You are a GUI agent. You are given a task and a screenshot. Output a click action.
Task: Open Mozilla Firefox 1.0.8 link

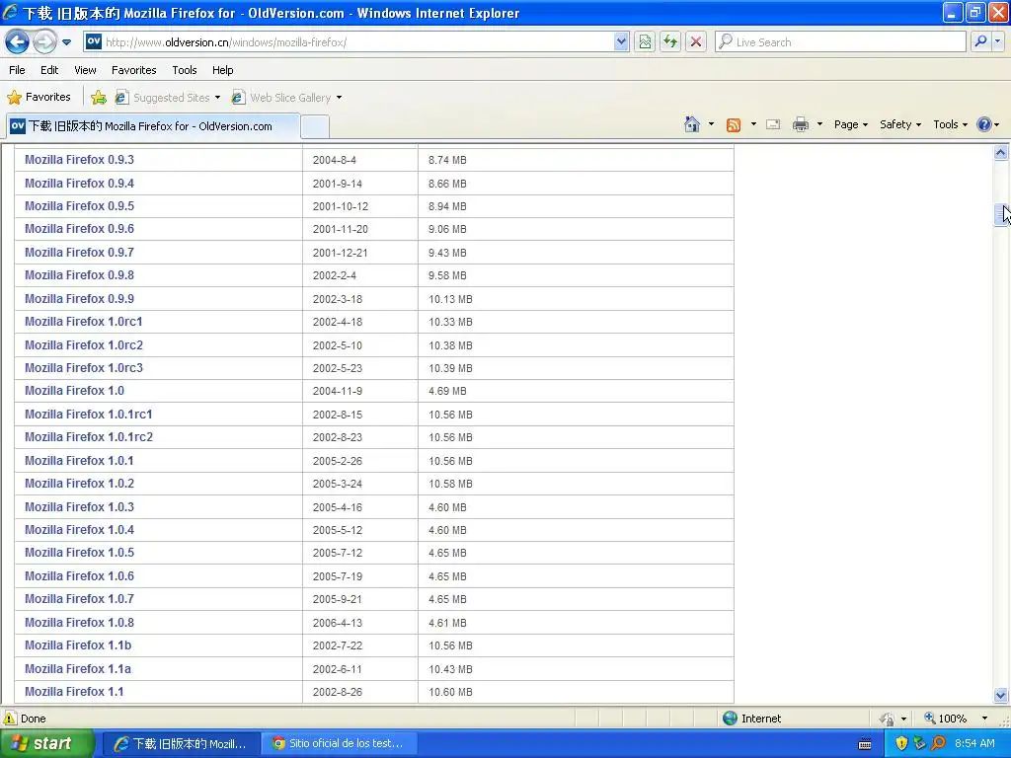pos(79,622)
